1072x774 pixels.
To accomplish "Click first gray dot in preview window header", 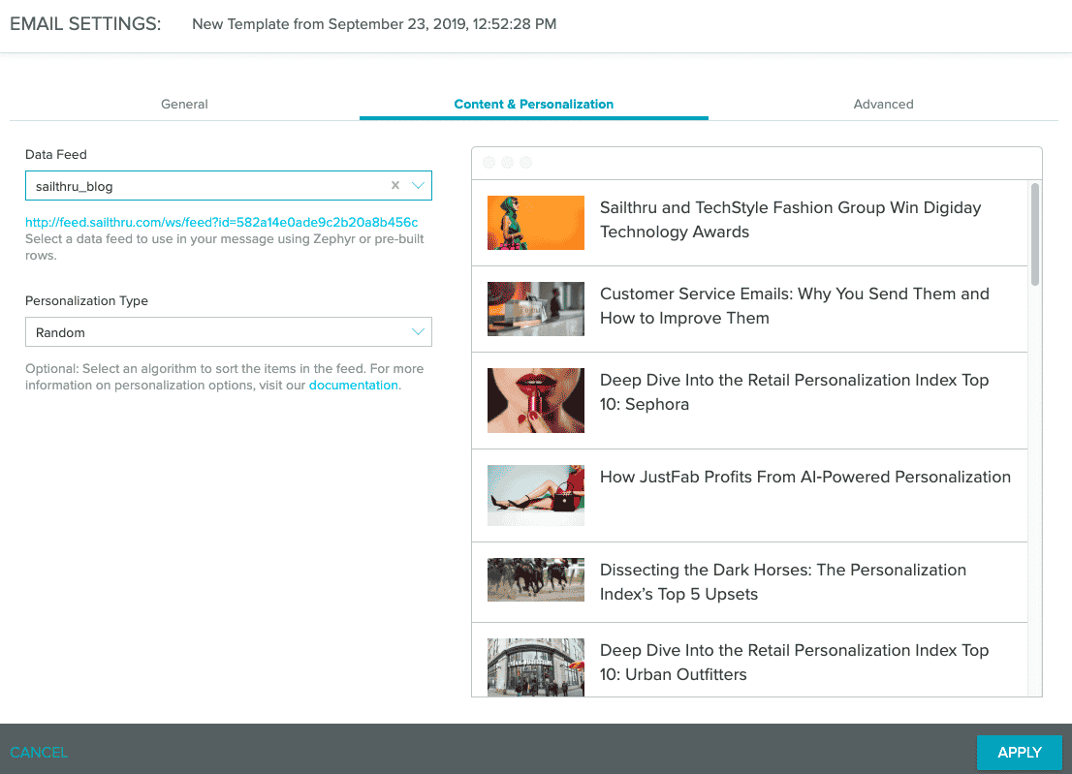I will click(489, 163).
